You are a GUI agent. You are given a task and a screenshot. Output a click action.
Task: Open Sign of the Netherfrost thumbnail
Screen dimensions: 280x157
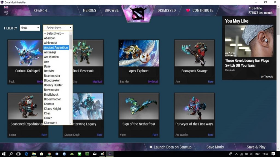pos(139,106)
